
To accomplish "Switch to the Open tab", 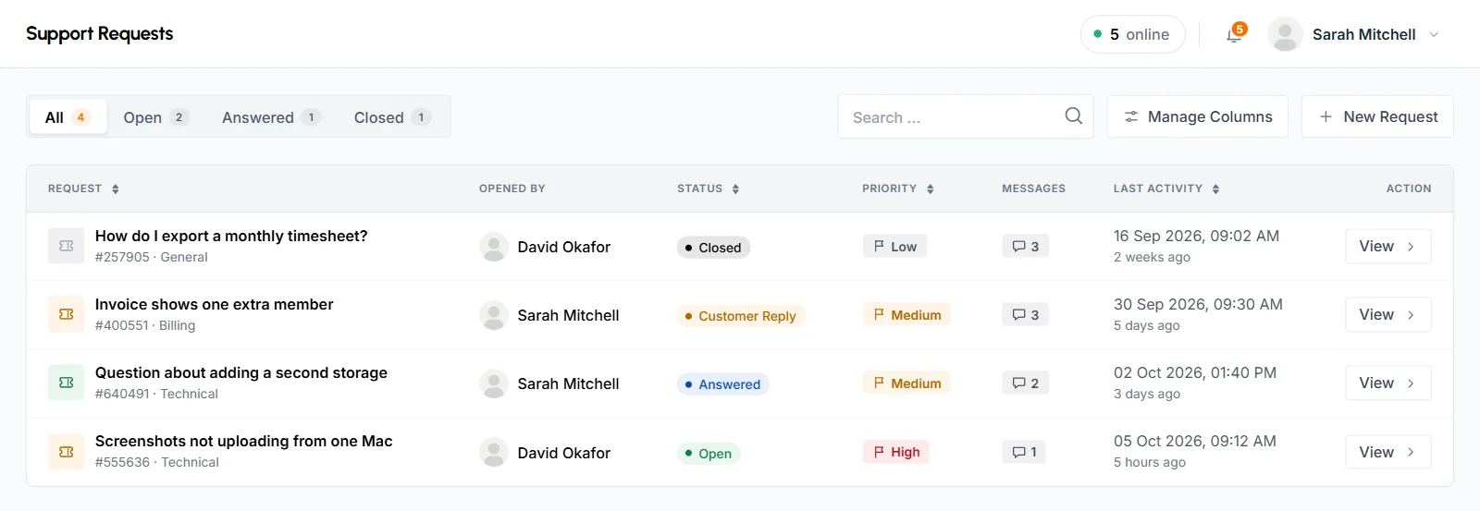I will tap(155, 117).
